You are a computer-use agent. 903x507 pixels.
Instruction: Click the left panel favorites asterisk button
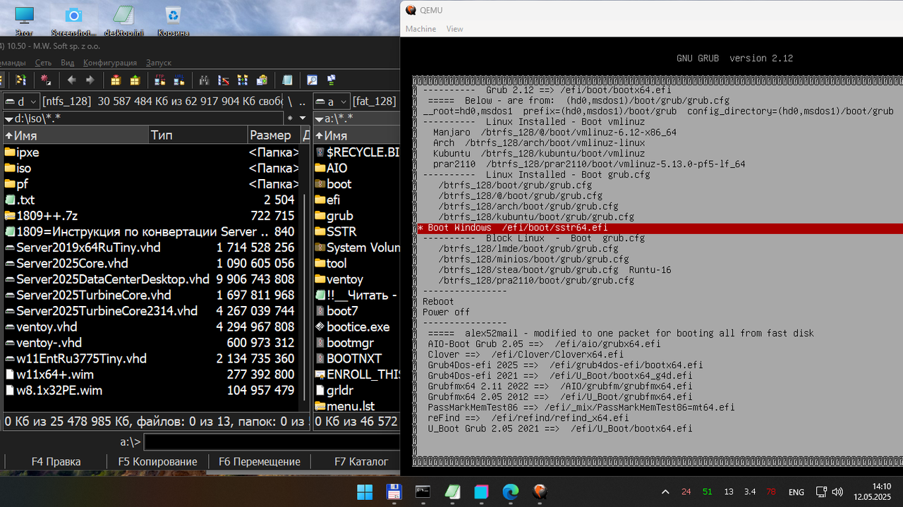(x=290, y=118)
